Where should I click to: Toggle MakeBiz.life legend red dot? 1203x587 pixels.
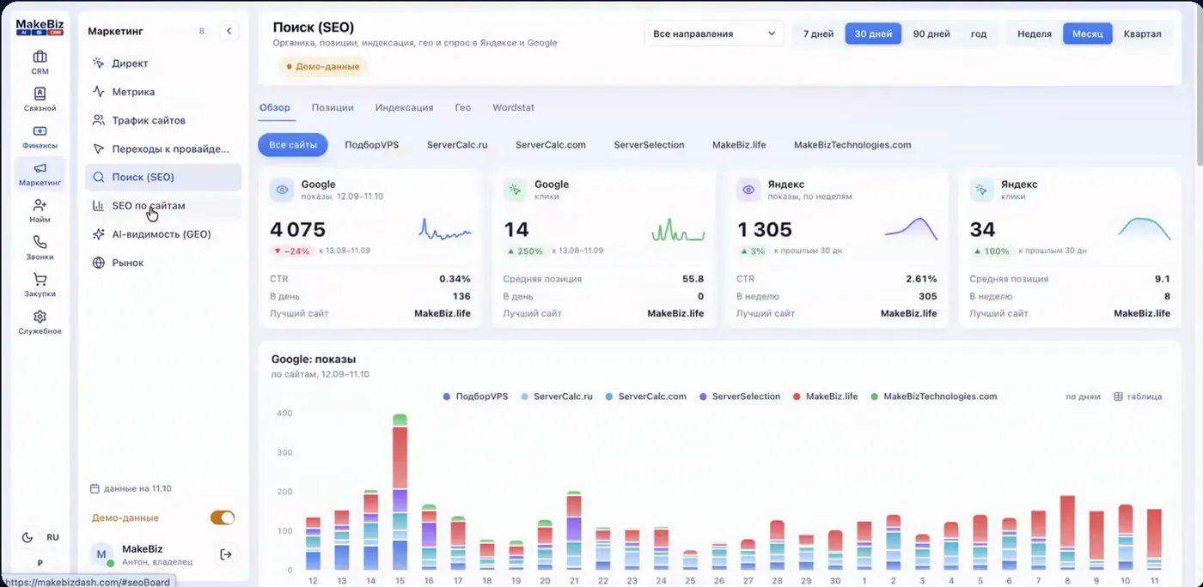(x=797, y=396)
